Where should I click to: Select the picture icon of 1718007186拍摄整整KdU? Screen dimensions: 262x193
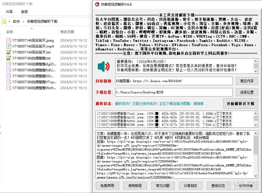tap(9, 70)
